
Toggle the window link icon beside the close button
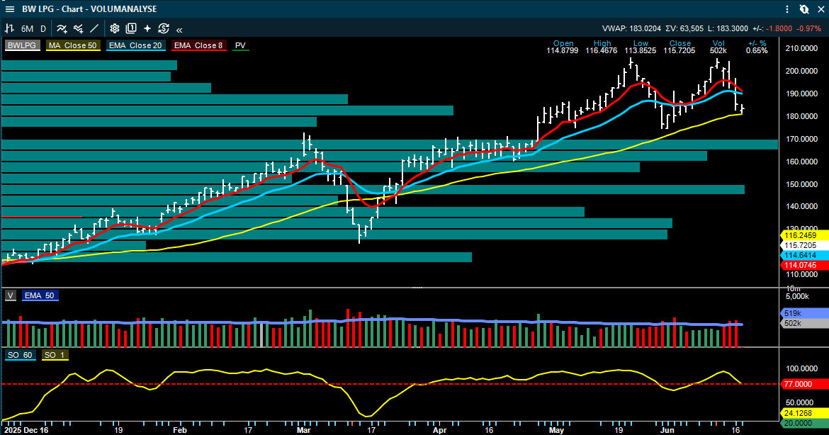(x=804, y=9)
